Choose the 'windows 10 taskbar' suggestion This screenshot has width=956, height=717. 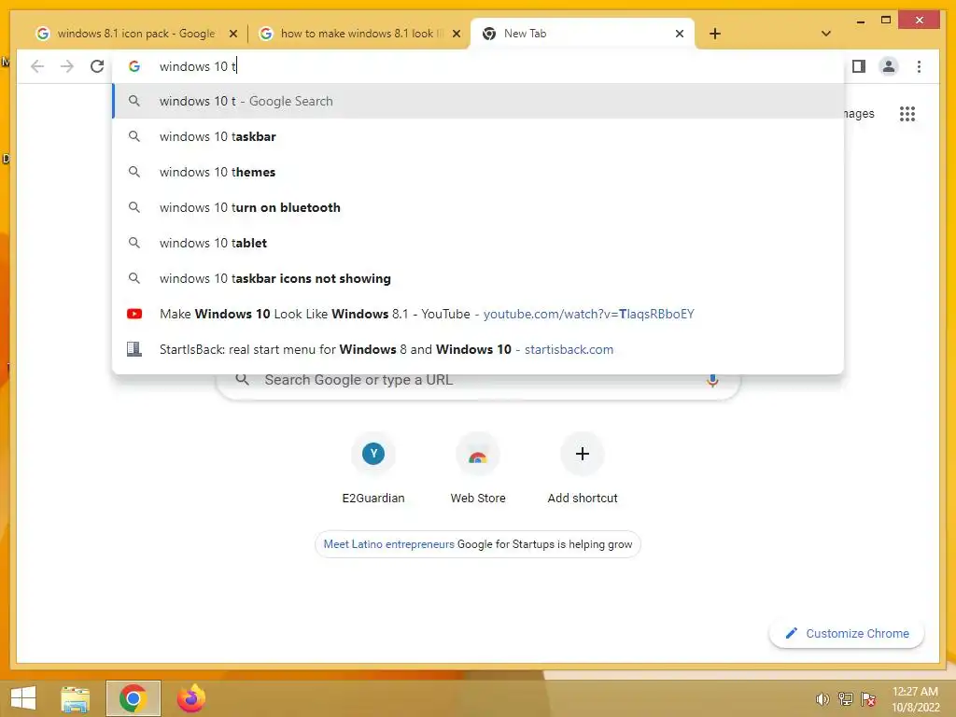point(479,136)
